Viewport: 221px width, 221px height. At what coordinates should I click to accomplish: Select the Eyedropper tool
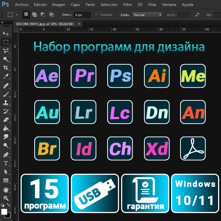[6, 76]
